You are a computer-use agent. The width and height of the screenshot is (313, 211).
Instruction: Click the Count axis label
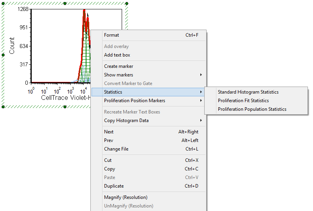[x=12, y=46]
